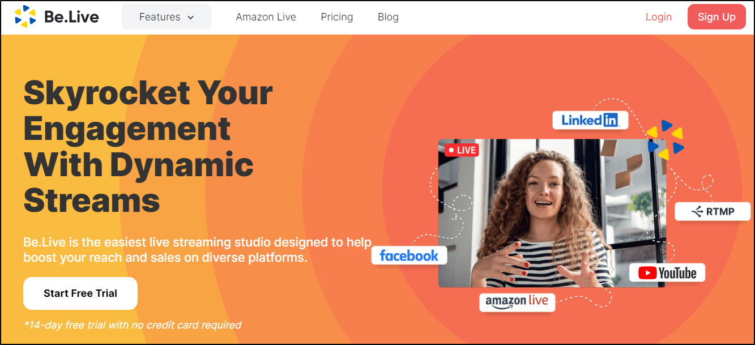The width and height of the screenshot is (755, 345).
Task: Click the live stream woman thumbnail
Action: 552,214
